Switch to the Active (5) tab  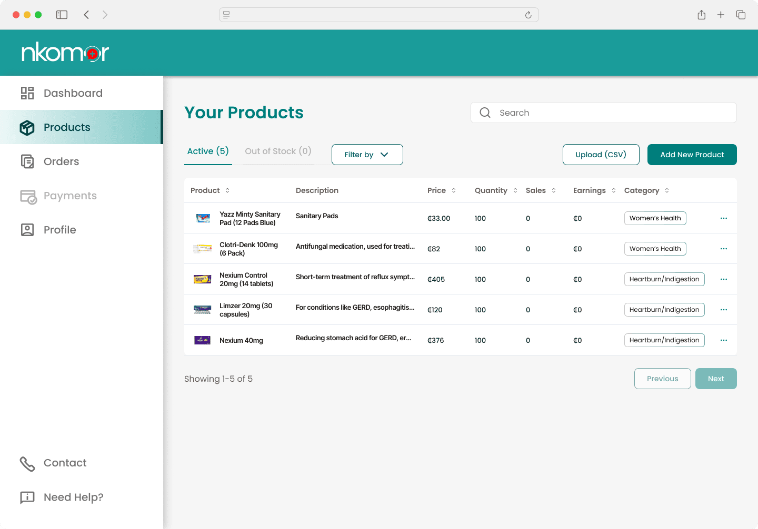208,151
